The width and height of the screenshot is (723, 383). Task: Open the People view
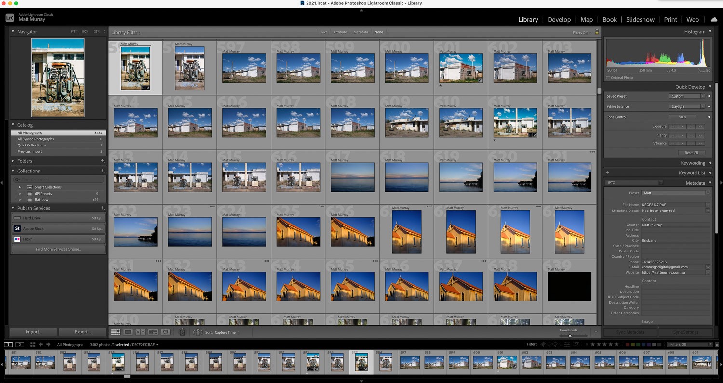[x=165, y=332]
